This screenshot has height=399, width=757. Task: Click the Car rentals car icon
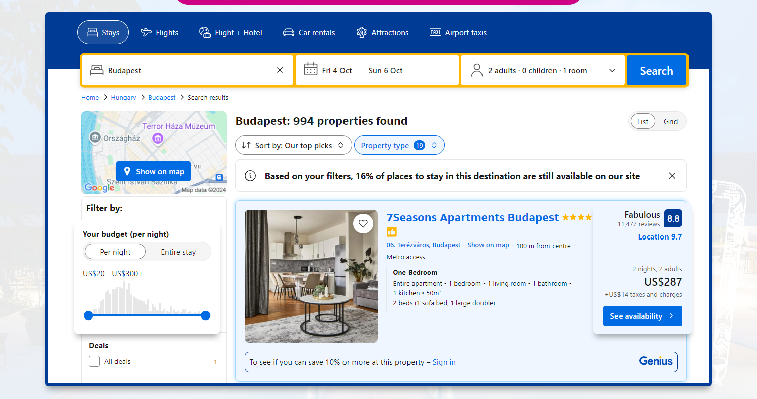288,32
